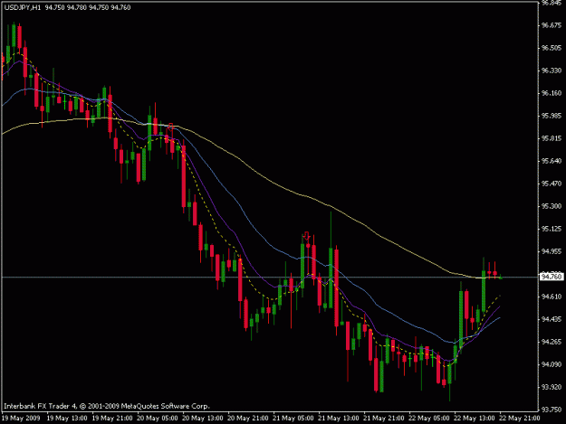Viewport: 566px width, 424px height.
Task: Click the 21 May 13:00 time axis label
Action: (338, 419)
